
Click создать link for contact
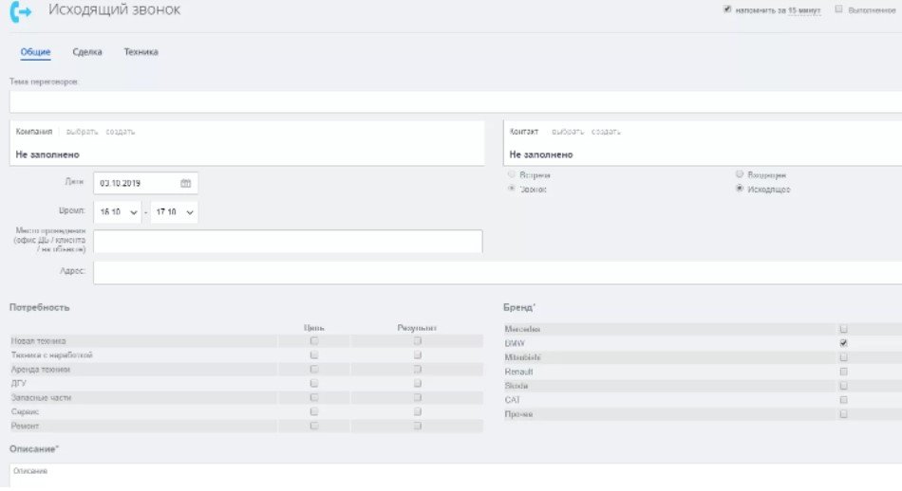[605, 132]
